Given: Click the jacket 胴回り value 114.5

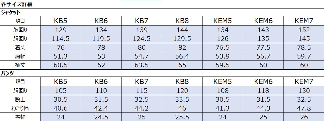Looking at the screenshot, I should [60, 39].
